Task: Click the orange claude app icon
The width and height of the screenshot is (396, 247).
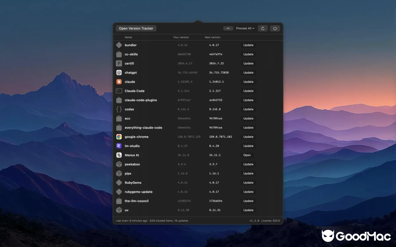Action: tap(119, 82)
